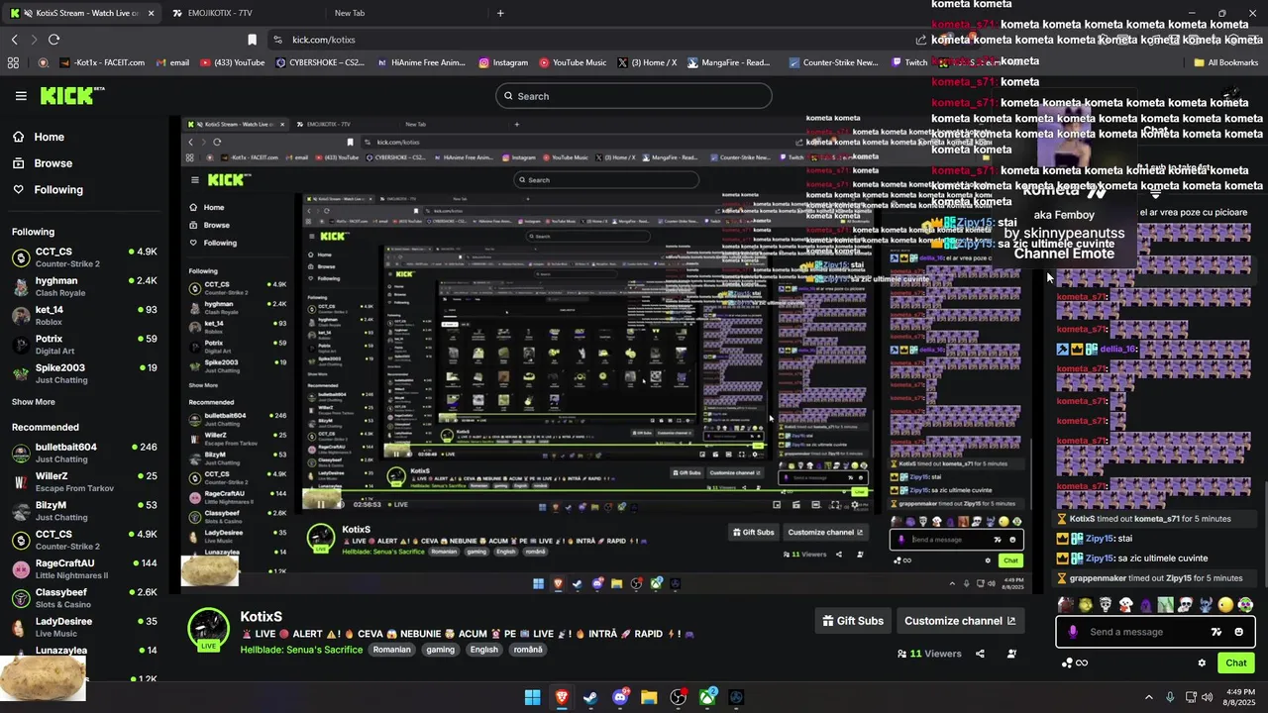Send message with green Chat button
The width and height of the screenshot is (1268, 713).
[1236, 663]
